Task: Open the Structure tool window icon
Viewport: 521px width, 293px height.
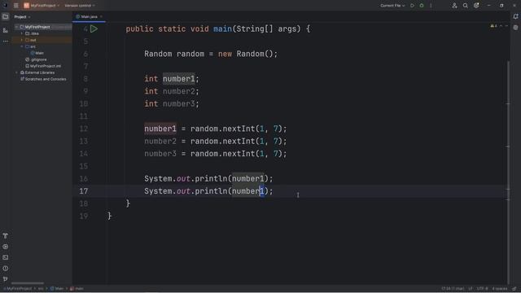Action: click(6, 30)
